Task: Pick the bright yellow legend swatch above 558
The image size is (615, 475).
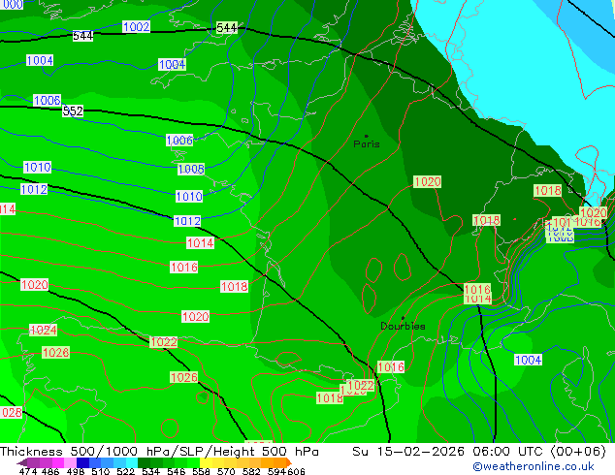Action: [x=206, y=462]
